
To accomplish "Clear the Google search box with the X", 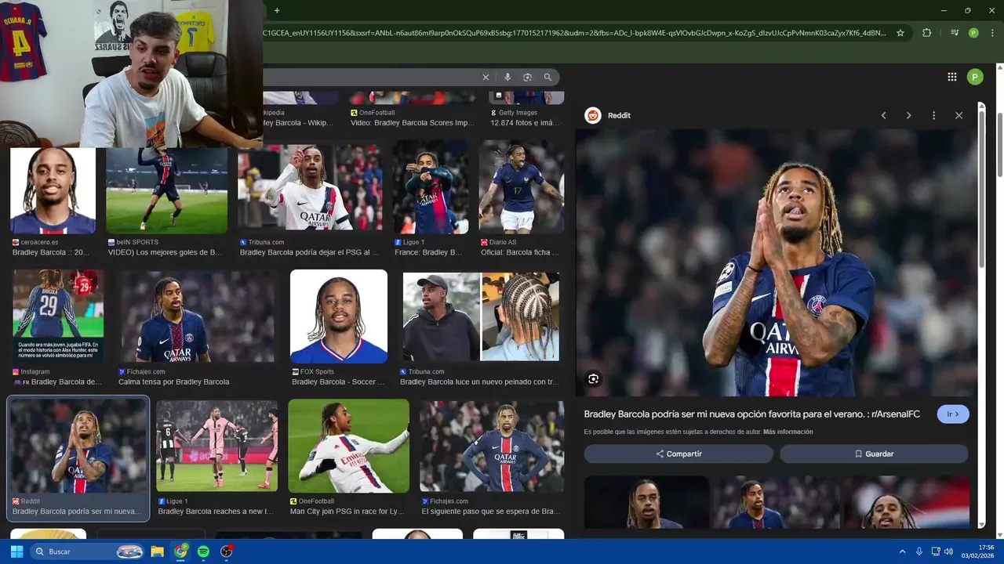I will (x=486, y=77).
